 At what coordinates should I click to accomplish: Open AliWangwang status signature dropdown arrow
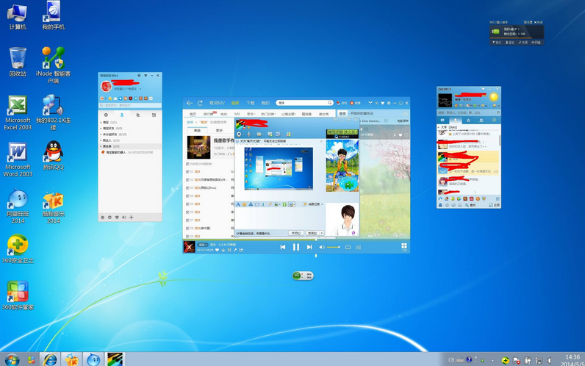[x=140, y=89]
